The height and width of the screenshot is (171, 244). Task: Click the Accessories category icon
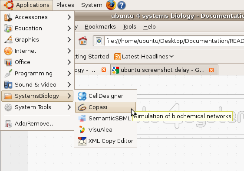pyautogui.click(x=8, y=17)
